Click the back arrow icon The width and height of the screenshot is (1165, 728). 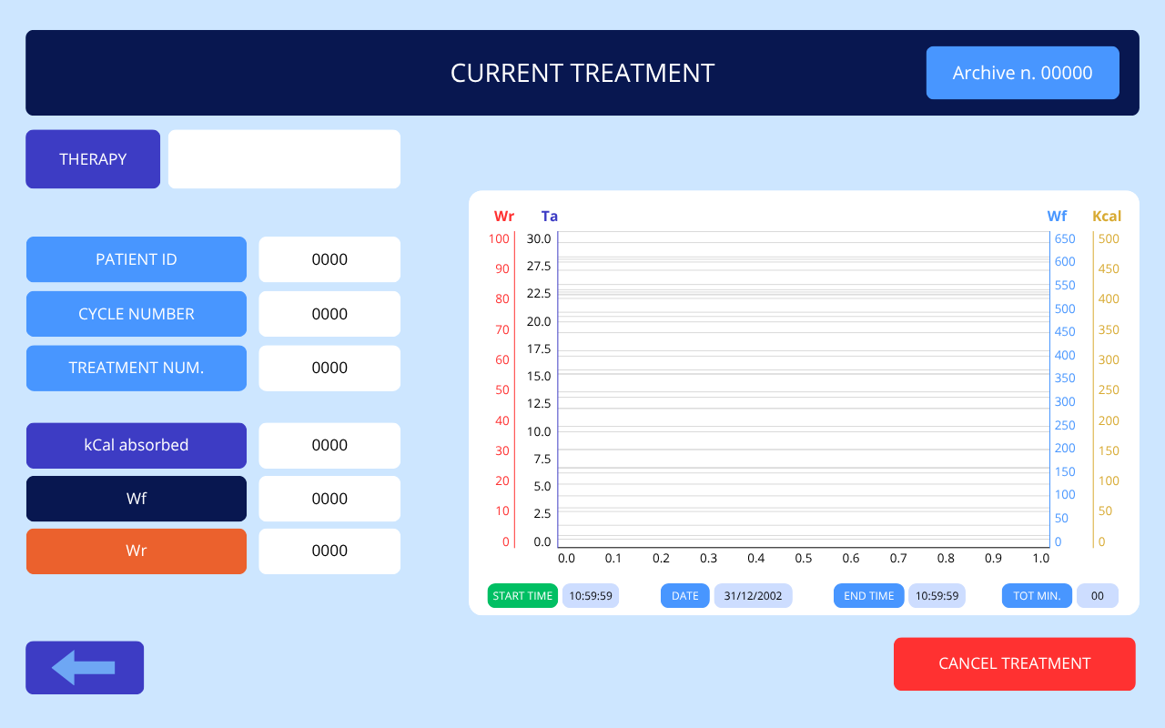[x=84, y=668]
